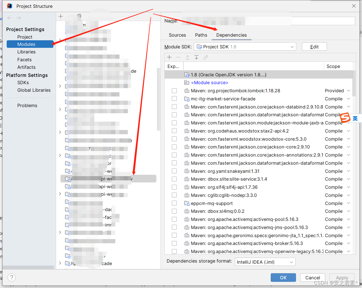This screenshot has width=362, height=288.
Task: Navigate back with the left arrow icon
Action: tap(9, 18)
